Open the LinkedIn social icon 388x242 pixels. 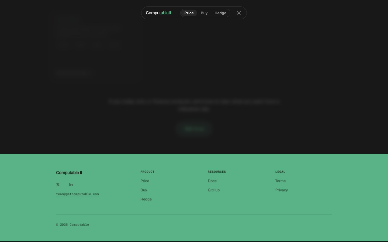pos(71,184)
